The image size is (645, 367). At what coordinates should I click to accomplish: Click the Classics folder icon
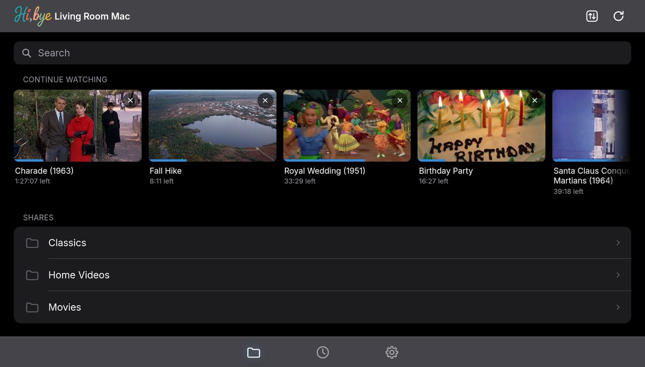[x=32, y=243]
